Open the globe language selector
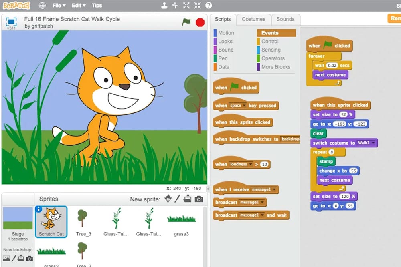This screenshot has width=401, height=267. (42, 6)
